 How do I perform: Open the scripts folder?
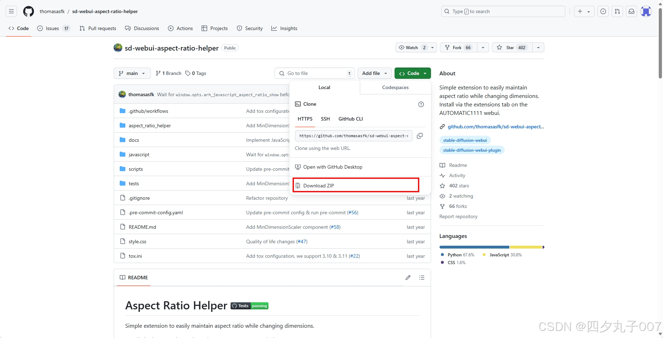coord(136,169)
